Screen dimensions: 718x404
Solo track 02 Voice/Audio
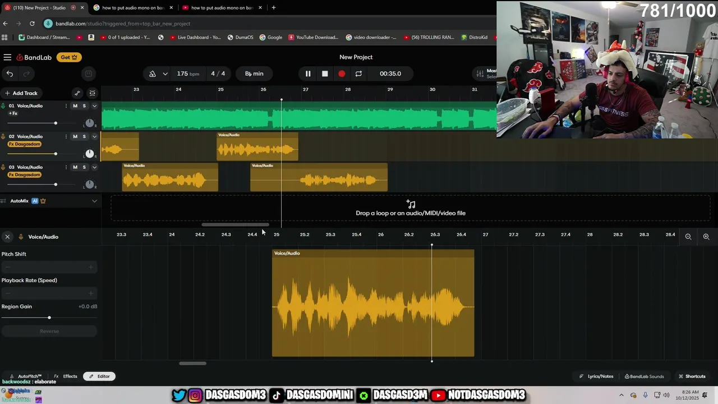tap(84, 136)
